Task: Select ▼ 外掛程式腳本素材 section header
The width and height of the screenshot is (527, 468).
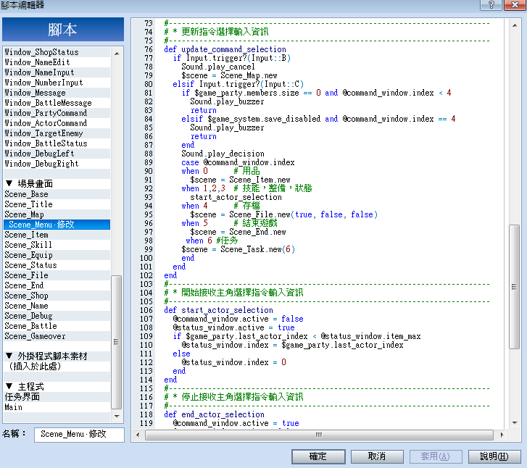Action: 57,356
